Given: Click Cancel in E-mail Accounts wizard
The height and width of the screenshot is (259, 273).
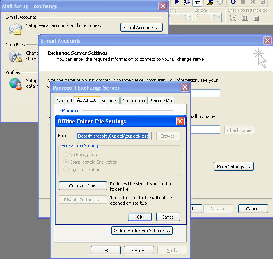Looking at the screenshot, I should click(x=253, y=209).
